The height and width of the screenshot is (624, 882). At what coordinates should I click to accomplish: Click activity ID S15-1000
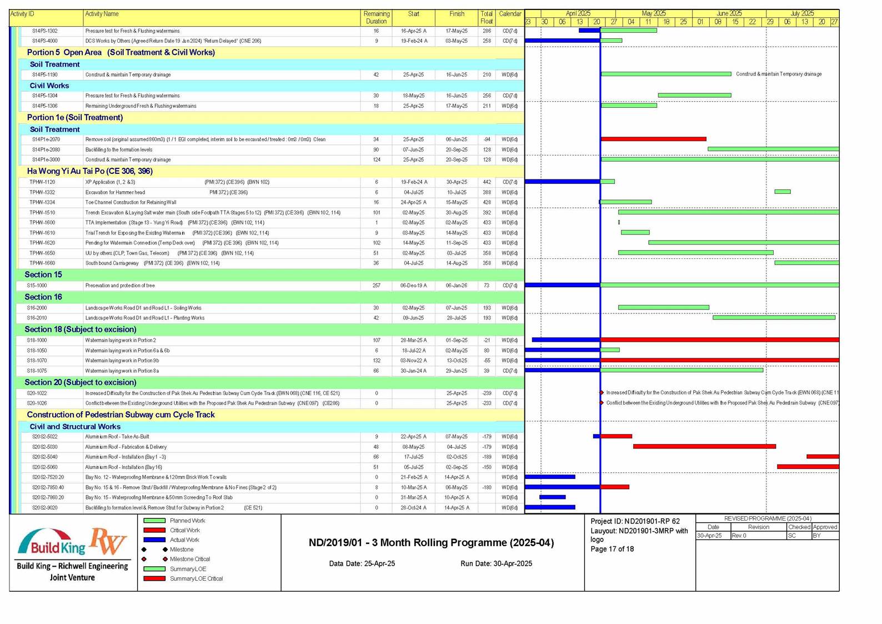[37, 286]
